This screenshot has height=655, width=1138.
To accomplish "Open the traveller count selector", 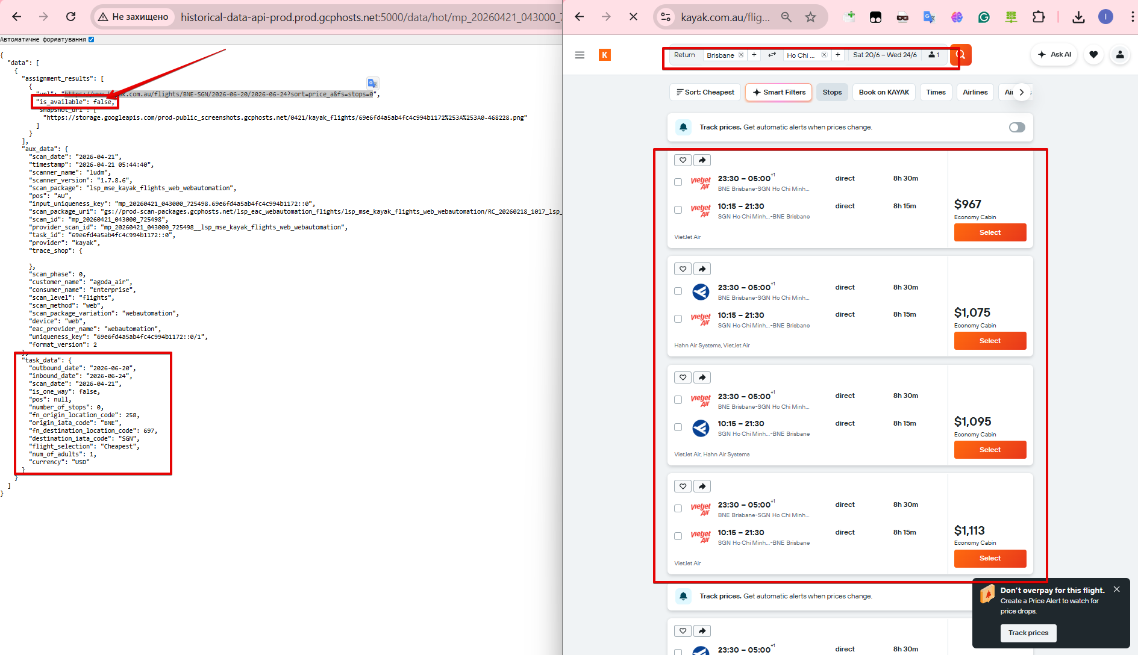I will [x=934, y=55].
